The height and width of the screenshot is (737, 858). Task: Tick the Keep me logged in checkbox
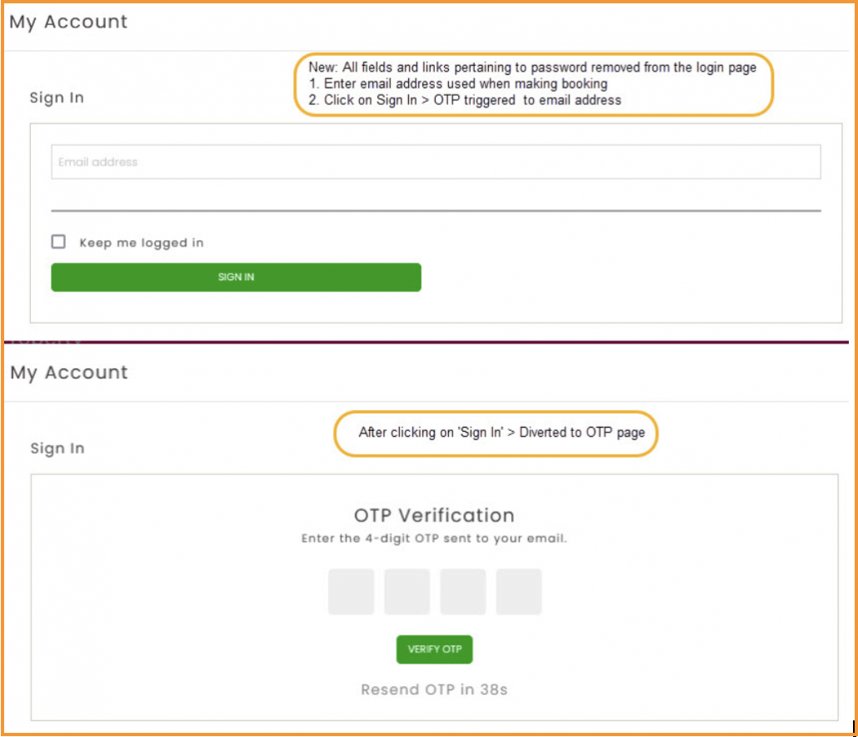(x=58, y=242)
